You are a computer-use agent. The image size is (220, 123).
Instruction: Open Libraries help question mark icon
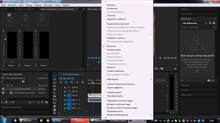pos(197,71)
